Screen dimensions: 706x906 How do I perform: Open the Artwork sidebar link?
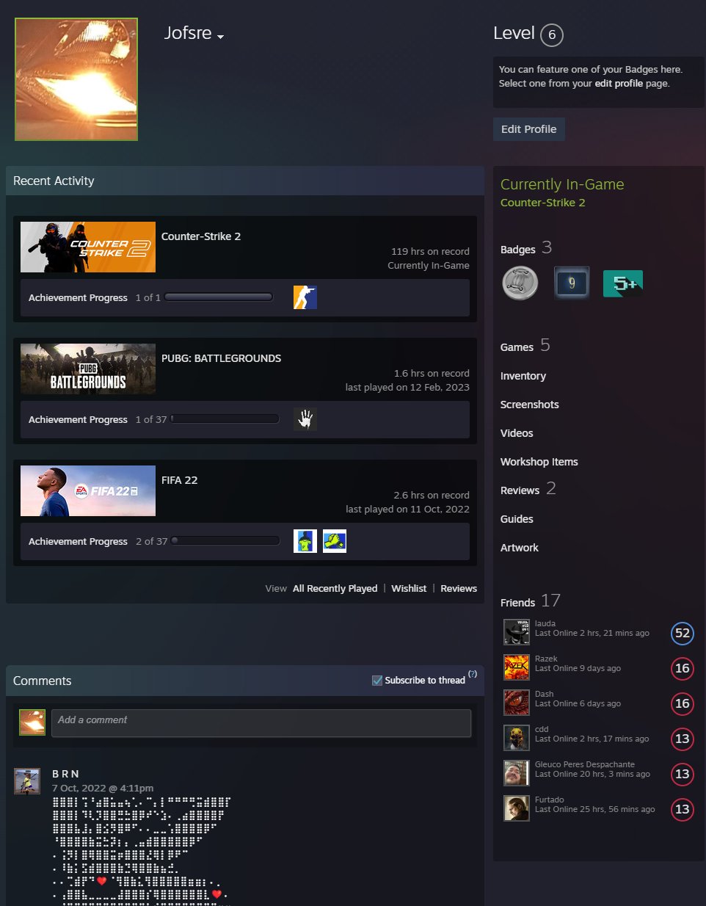[520, 548]
